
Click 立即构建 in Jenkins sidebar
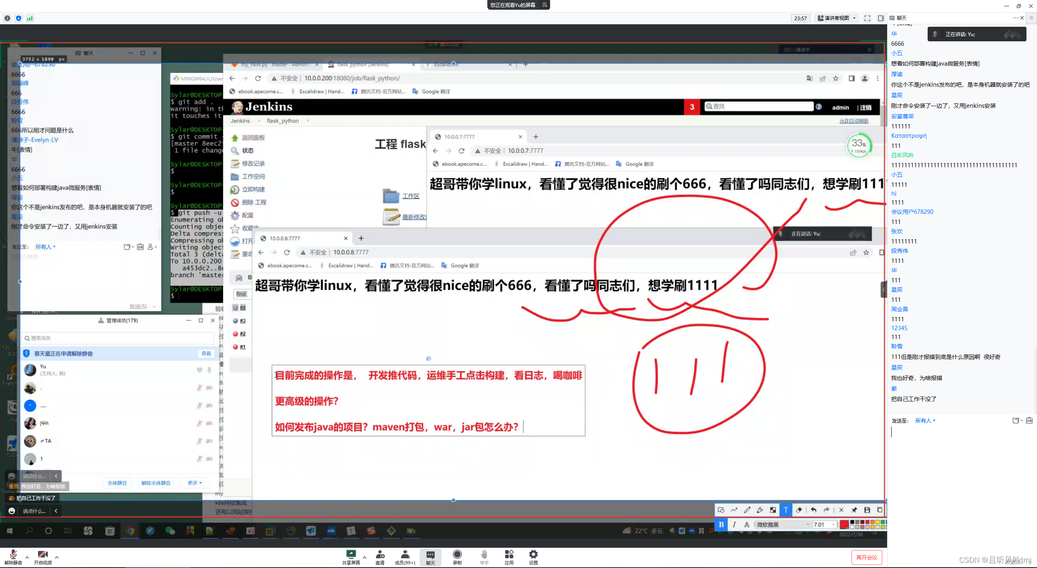[x=253, y=189]
